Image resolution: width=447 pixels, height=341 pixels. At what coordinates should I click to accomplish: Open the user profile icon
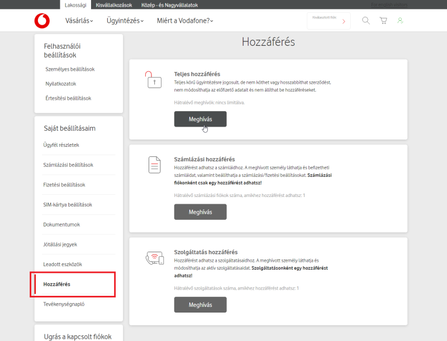point(400,21)
